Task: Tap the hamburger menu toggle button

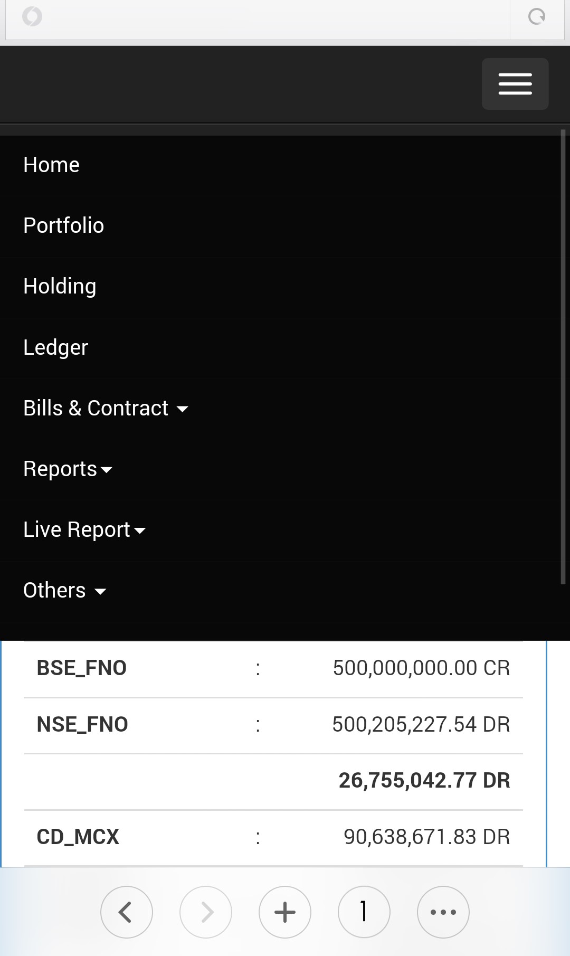Action: (515, 84)
